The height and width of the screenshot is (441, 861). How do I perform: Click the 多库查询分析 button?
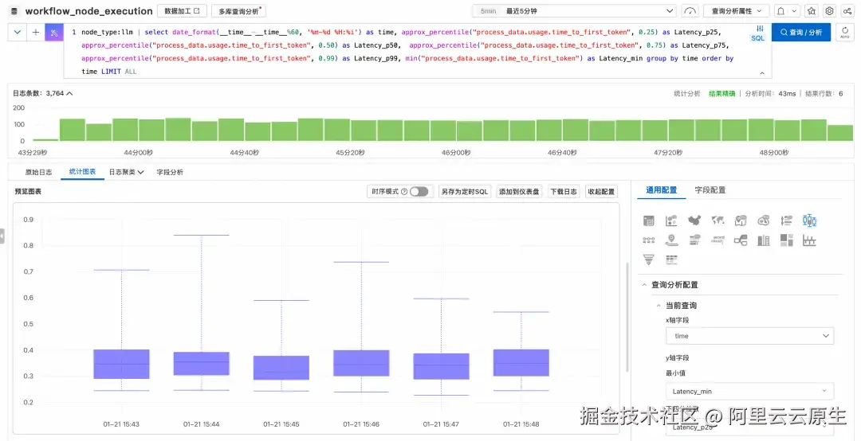[239, 11]
